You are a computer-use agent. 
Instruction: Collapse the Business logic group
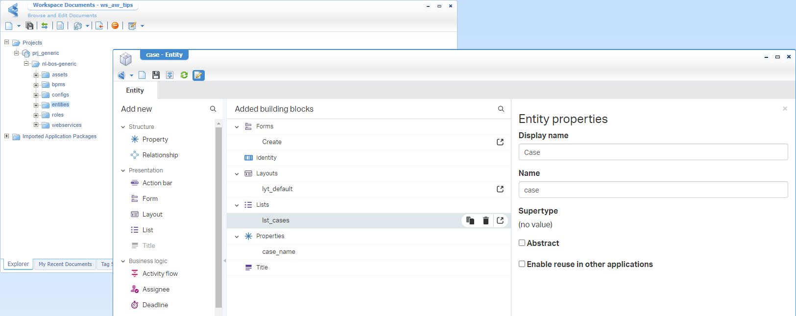tap(123, 261)
